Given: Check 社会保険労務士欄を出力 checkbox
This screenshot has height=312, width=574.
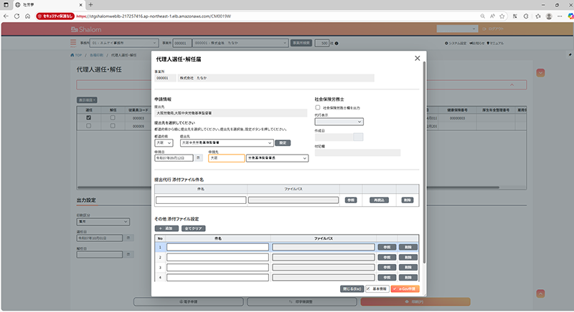Looking at the screenshot, I should coord(318,107).
